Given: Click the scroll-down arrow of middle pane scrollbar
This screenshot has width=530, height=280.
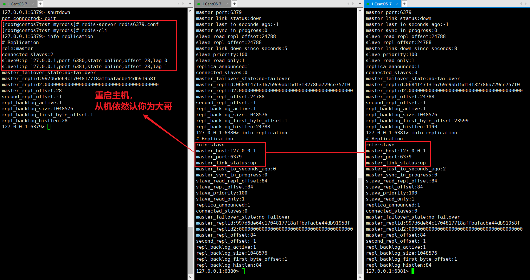Looking at the screenshot, I should pyautogui.click(x=360, y=277).
